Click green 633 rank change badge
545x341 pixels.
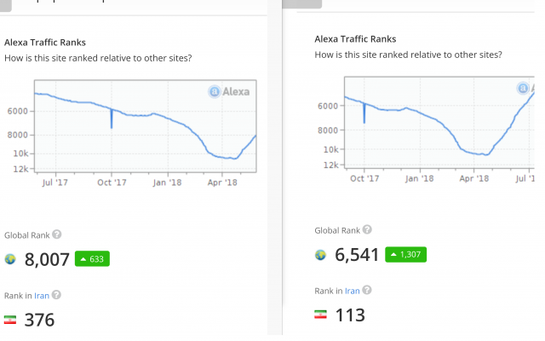92,259
